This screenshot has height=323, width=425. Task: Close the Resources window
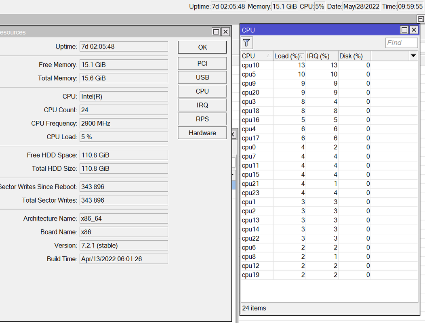(x=225, y=32)
